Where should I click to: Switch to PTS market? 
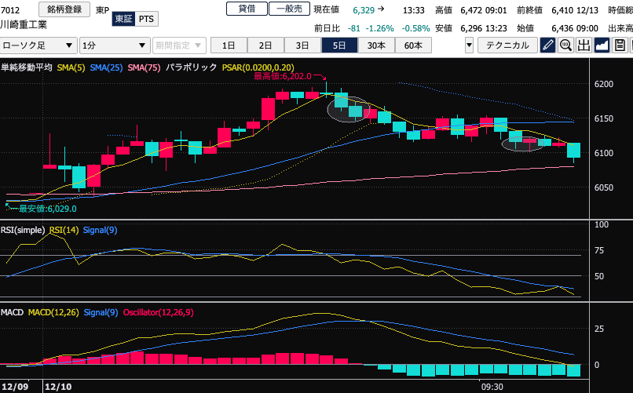tap(146, 18)
